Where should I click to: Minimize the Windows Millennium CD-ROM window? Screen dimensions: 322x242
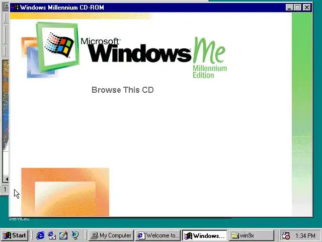(x=289, y=8)
